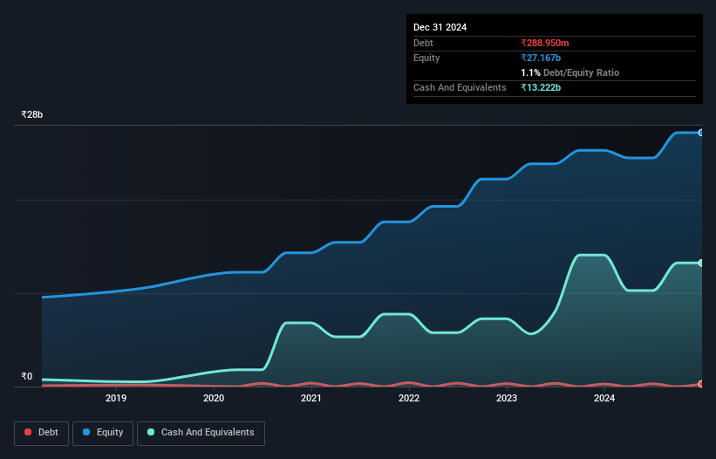Select the Debt endpoint marker on chart

701,384
